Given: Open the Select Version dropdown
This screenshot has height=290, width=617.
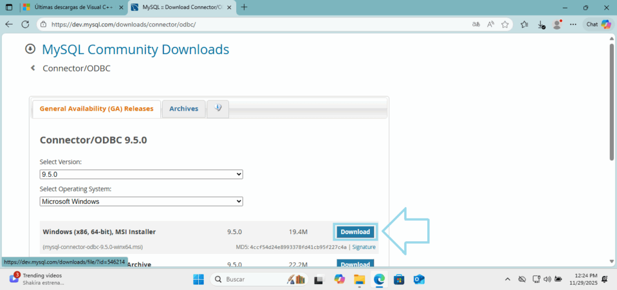Looking at the screenshot, I should [141, 174].
